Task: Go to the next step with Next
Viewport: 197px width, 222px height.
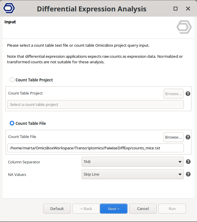Action: pyautogui.click(x=113, y=209)
